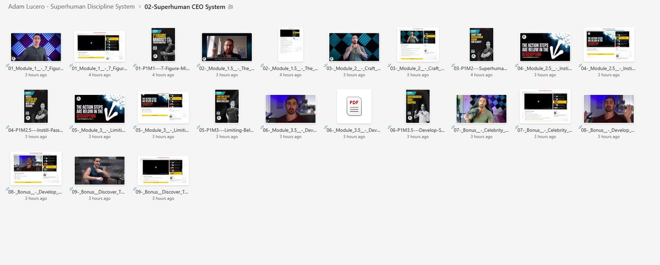Select the file name under the couch video thumbnail
The height and width of the screenshot is (265, 660).
pos(100,192)
